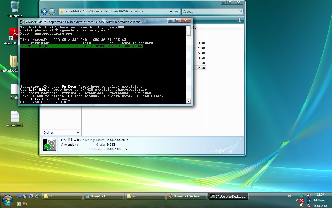Expand arrow after testdisk-6.10-WIP breadcrumb
This screenshot has height=208, width=332.
pos(132,11)
